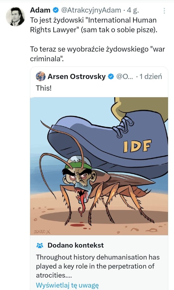
Task: Open the 1 dzień timestamp
Action: tap(151, 76)
